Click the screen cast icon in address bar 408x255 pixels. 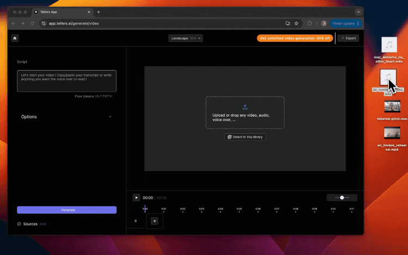coord(288,23)
